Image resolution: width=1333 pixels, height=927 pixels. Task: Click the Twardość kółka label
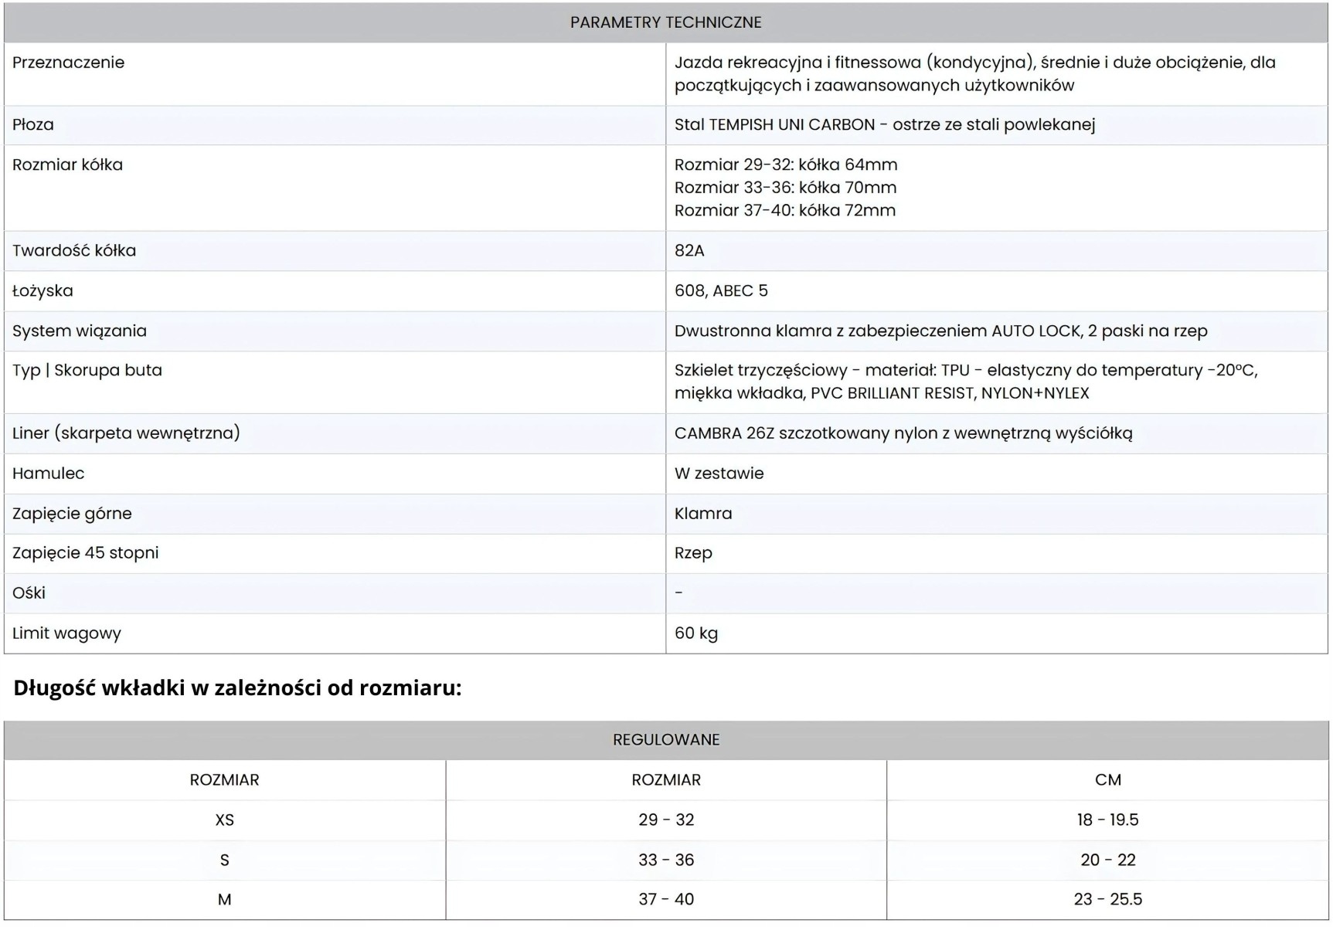(x=74, y=250)
